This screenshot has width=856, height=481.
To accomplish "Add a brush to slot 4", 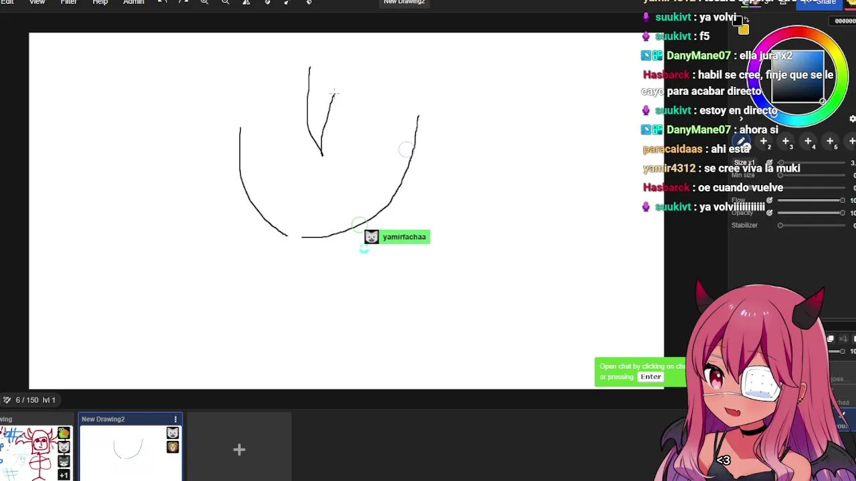I will pos(808,142).
